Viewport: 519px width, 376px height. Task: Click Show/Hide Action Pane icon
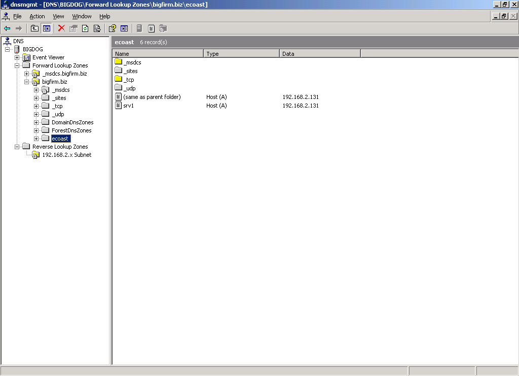[x=124, y=28]
